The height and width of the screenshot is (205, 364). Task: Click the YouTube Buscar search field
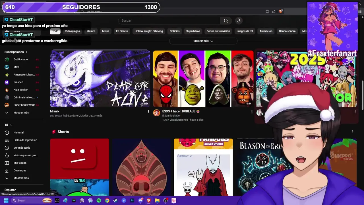pos(169,20)
